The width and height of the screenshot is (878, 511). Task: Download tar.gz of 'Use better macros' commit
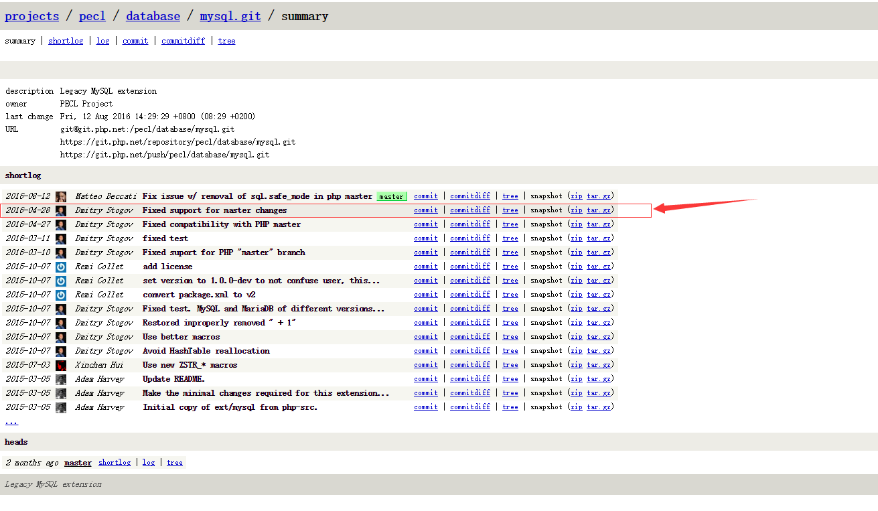pos(599,337)
